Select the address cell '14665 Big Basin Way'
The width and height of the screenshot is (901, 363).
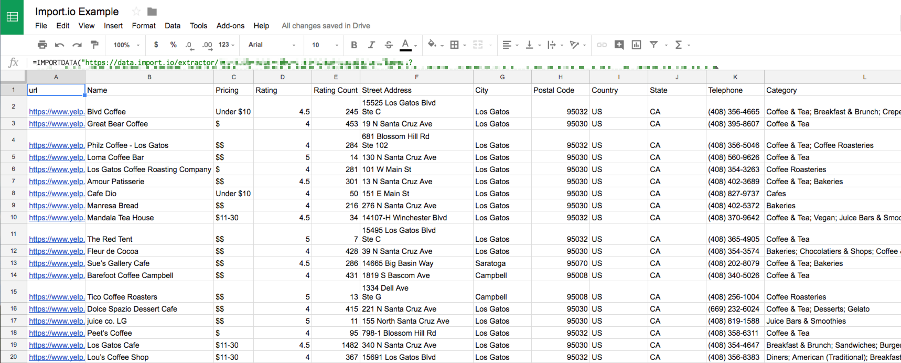point(416,263)
